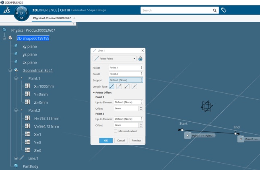Cancel the Line.1 dialog

tap(121, 141)
